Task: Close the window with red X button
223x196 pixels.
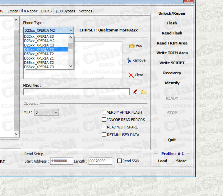Action: pos(189,1)
